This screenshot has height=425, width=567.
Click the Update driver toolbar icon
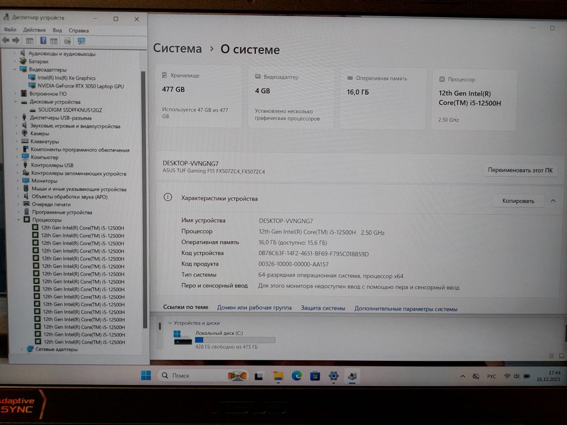click(68, 40)
